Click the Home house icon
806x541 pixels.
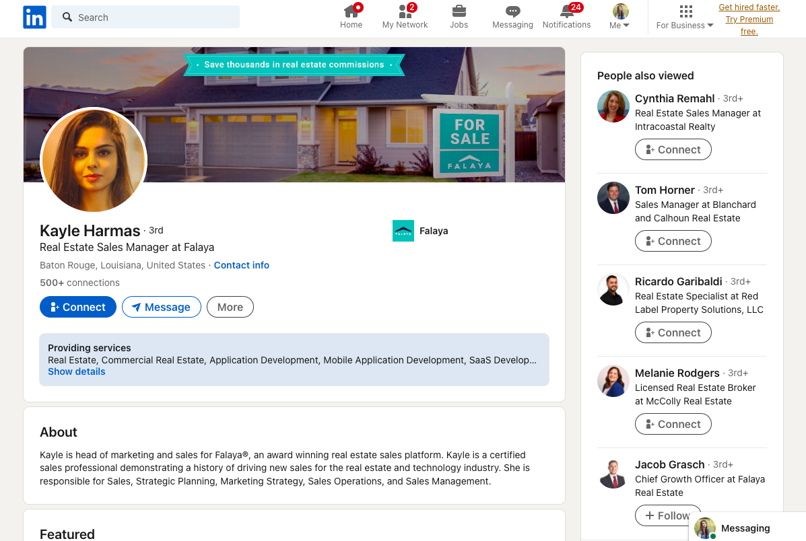click(351, 11)
